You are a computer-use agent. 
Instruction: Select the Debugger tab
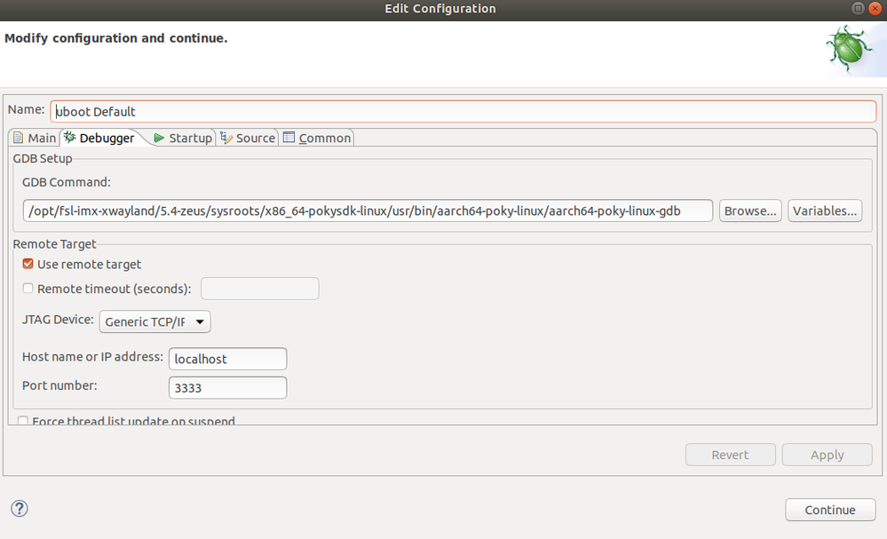click(x=99, y=138)
